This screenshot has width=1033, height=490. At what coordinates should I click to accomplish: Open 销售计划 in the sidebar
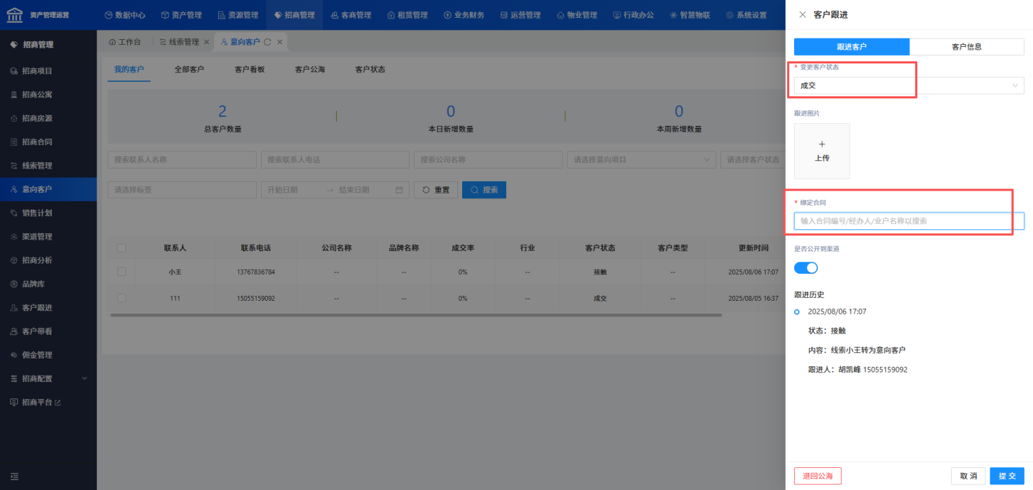point(48,213)
